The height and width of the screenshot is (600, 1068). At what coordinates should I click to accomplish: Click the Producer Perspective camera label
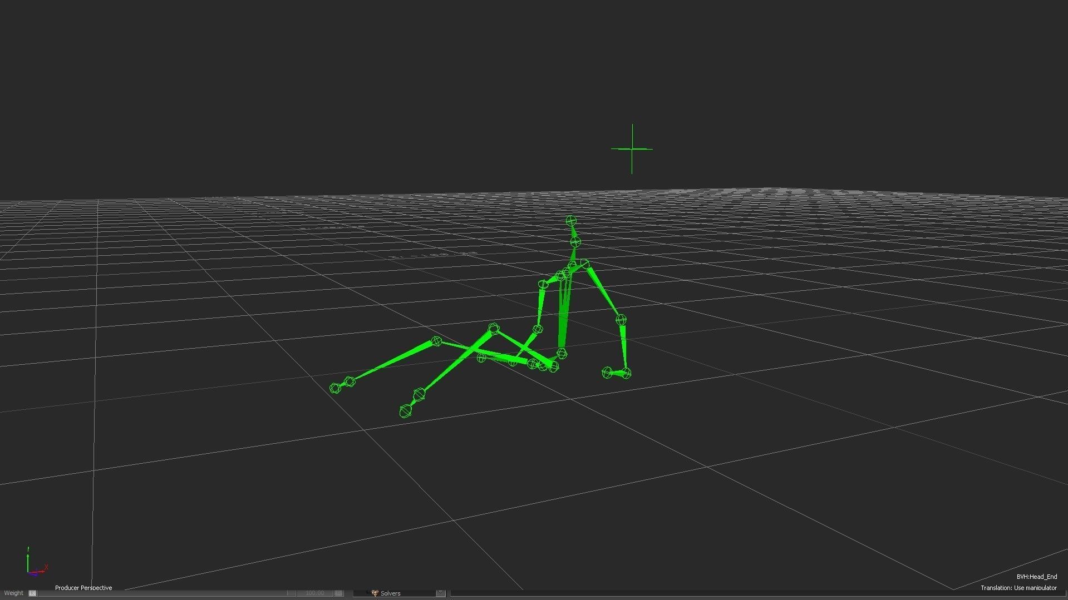[83, 587]
